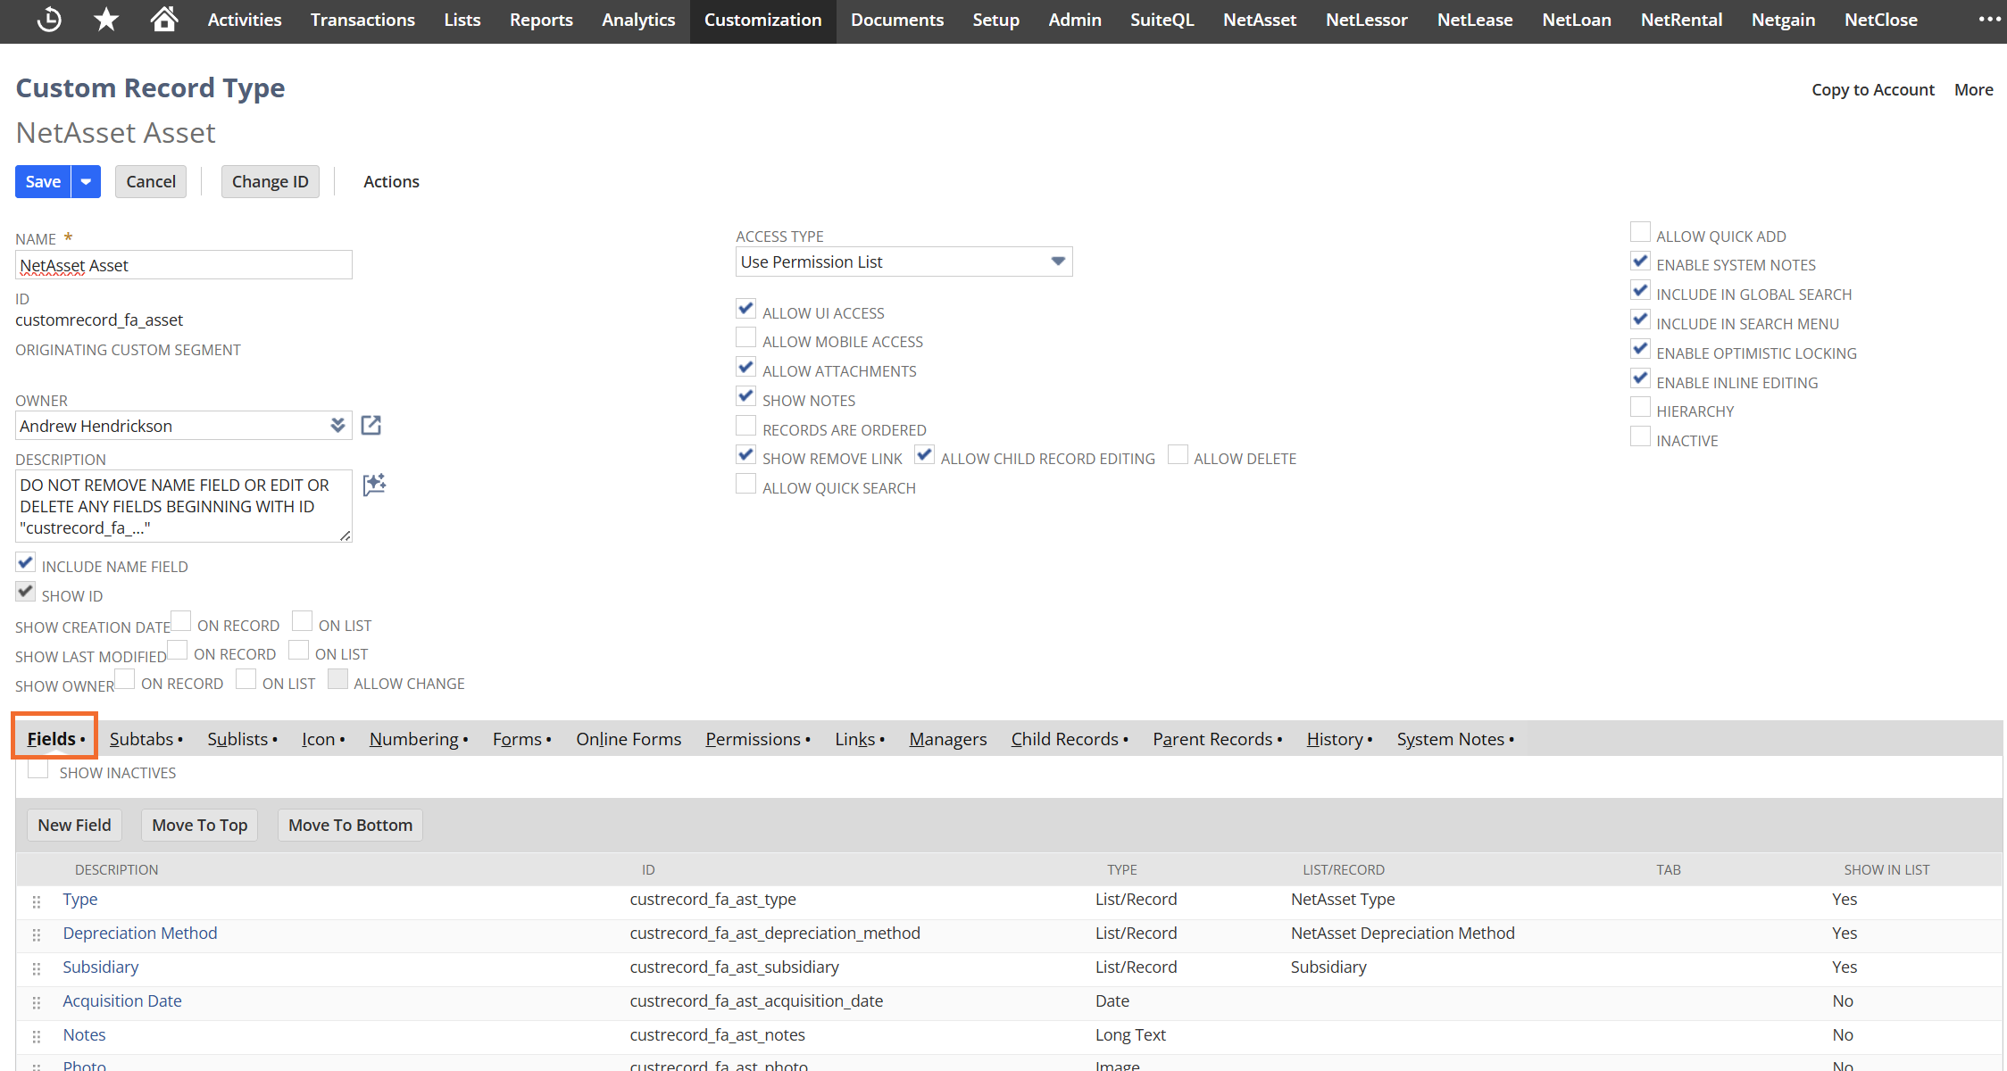This screenshot has width=2007, height=1071.
Task: Click the AI text enhance sparkle icon
Action: [374, 485]
